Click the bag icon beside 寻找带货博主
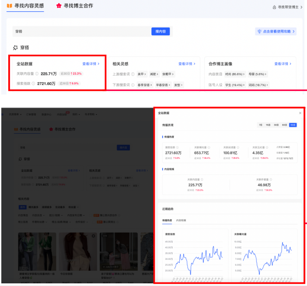This screenshot has height=286, width=307. (274, 7)
